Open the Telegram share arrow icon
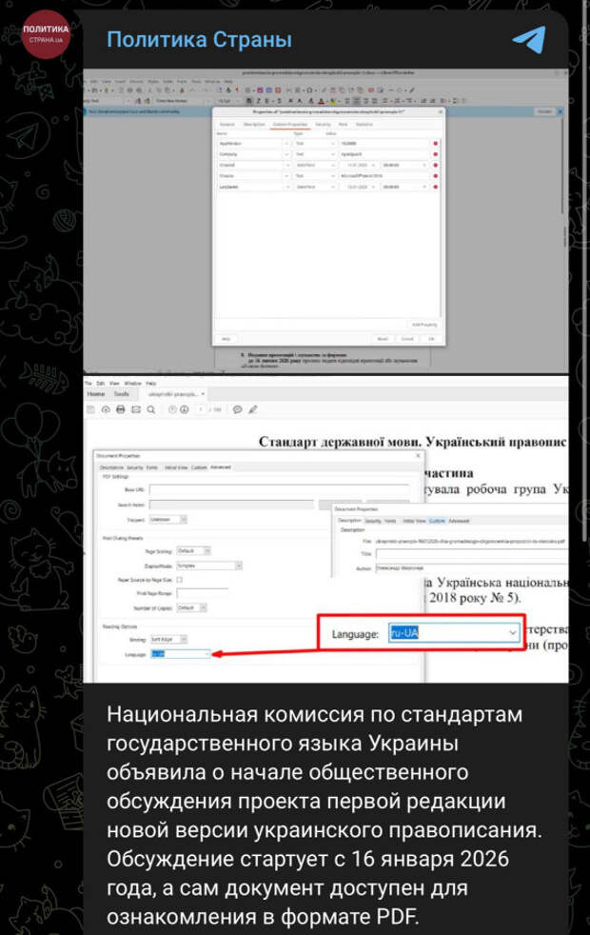This screenshot has width=590, height=935. (529, 39)
